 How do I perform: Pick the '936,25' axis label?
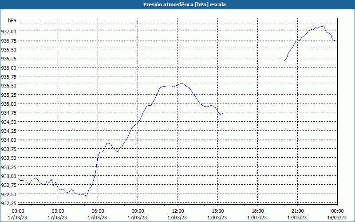click(x=8, y=59)
